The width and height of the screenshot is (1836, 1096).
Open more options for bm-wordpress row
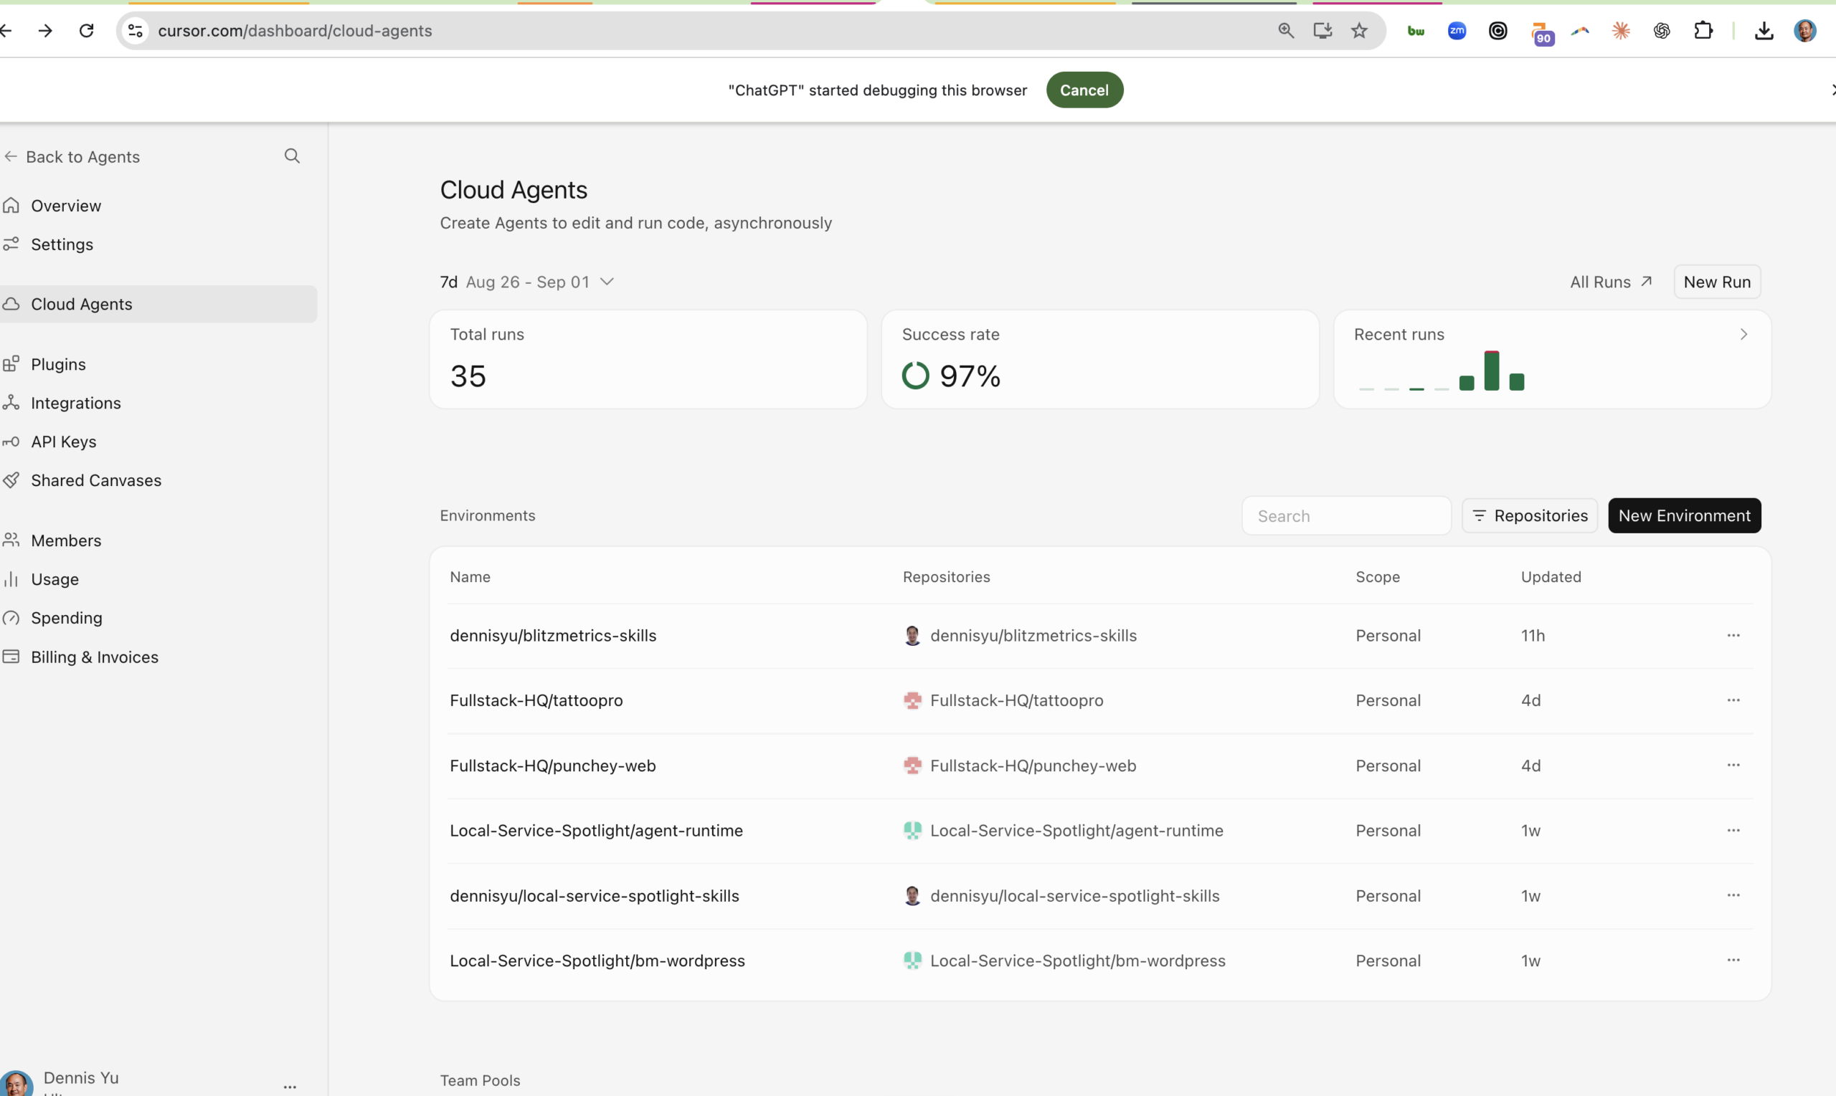coord(1733,960)
